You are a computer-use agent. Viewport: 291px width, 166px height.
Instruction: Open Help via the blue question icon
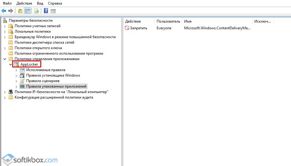click(x=46, y=11)
